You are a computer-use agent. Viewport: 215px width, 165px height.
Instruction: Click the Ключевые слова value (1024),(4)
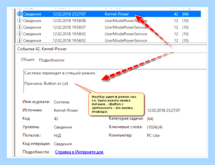pyautogui.click(x=155, y=127)
